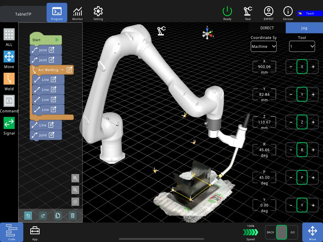This screenshot has width=323, height=242.
Task: Redo the program edit
Action: coord(43,216)
